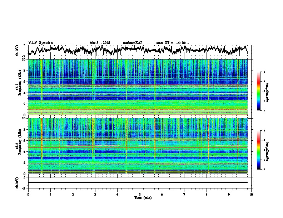Click the "ch.1(V)" axis label
Screen dimensions: 283x218
(17, 51)
